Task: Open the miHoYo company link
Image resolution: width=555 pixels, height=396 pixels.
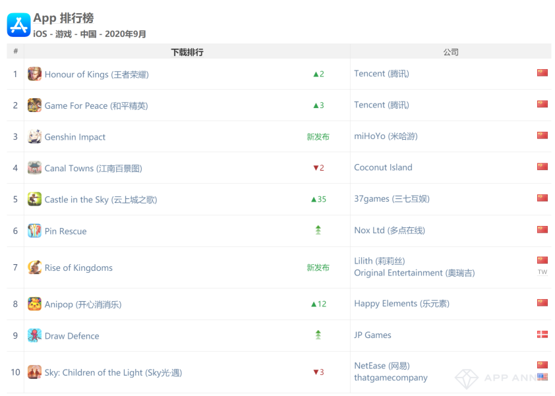Action: (x=386, y=136)
